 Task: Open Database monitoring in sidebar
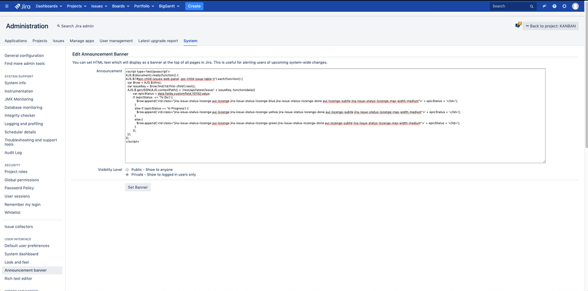point(23,108)
